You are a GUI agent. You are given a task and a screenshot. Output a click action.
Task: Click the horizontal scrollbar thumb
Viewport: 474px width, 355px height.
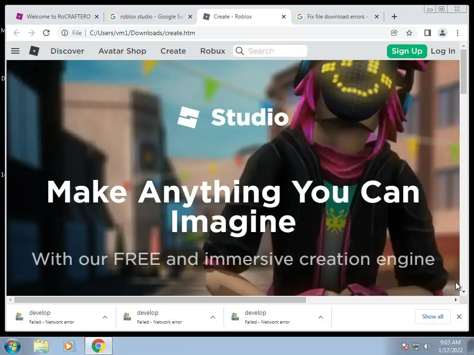(x=160, y=300)
